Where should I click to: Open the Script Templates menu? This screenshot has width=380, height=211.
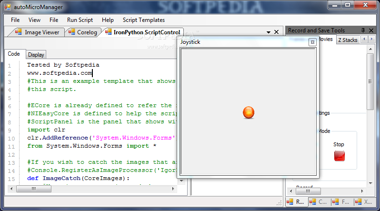point(144,20)
